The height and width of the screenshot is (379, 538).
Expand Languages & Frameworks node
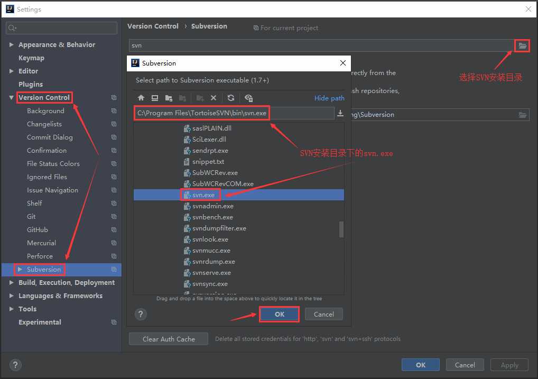click(11, 295)
